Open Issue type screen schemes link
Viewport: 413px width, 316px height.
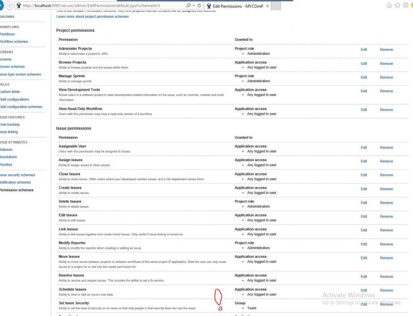tap(20, 74)
